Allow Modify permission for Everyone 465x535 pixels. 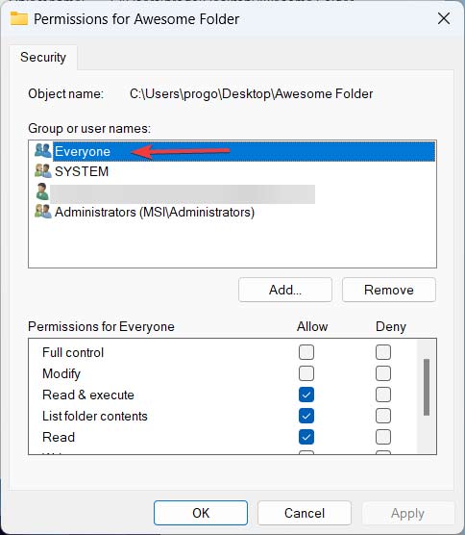pos(306,373)
